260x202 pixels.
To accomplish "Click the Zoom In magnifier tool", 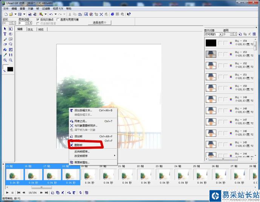I will point(5,60).
